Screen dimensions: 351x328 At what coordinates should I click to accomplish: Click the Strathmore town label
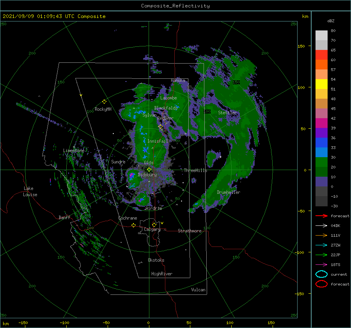(190, 231)
